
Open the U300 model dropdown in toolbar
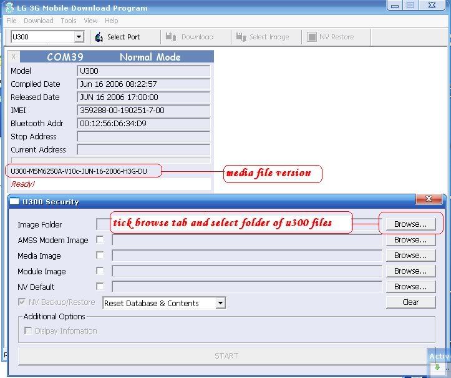click(79, 37)
